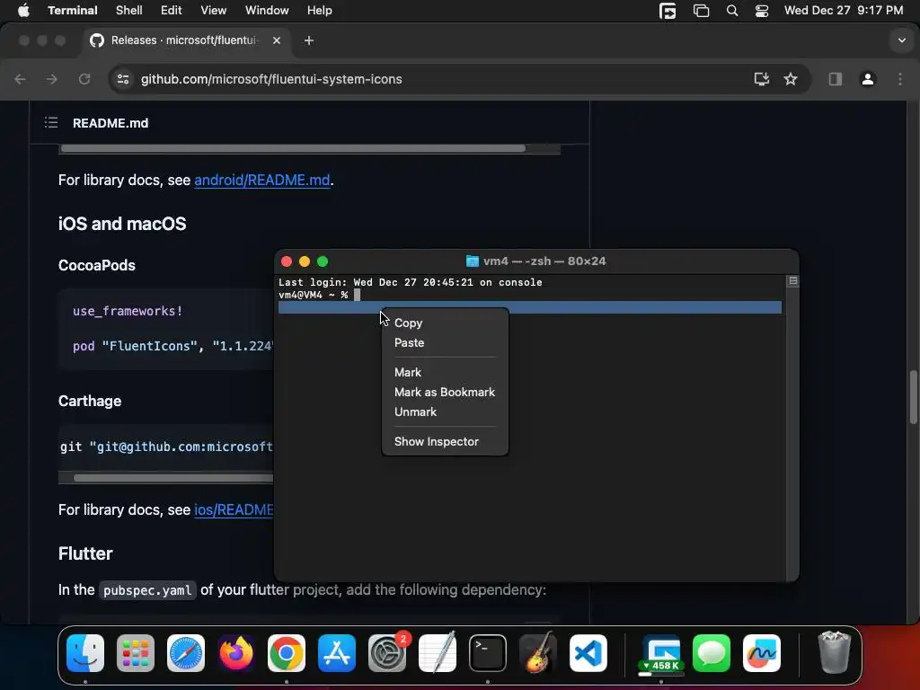920x690 pixels.
Task: Open Freeform from the Dock
Action: (762, 653)
